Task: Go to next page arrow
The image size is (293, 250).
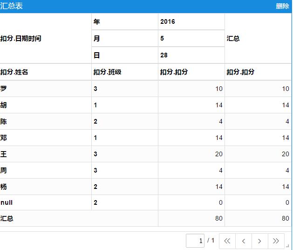Action: pyautogui.click(x=260, y=241)
